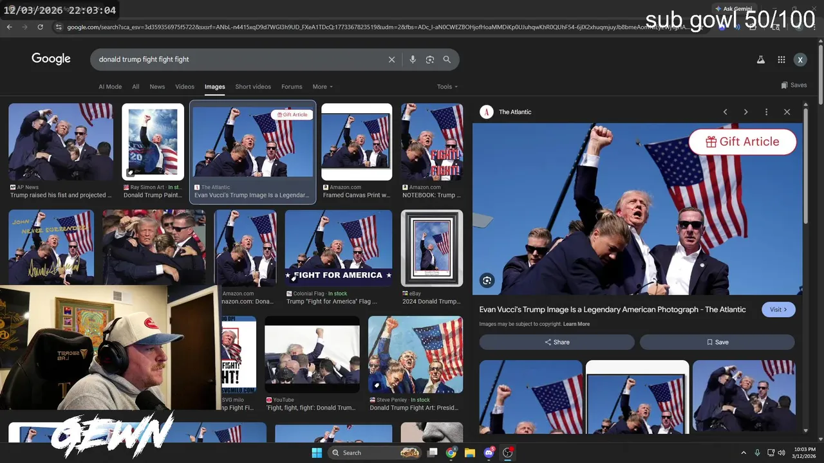This screenshot has width=824, height=463.
Task: Open Learn More copyright link
Action: [x=576, y=324]
